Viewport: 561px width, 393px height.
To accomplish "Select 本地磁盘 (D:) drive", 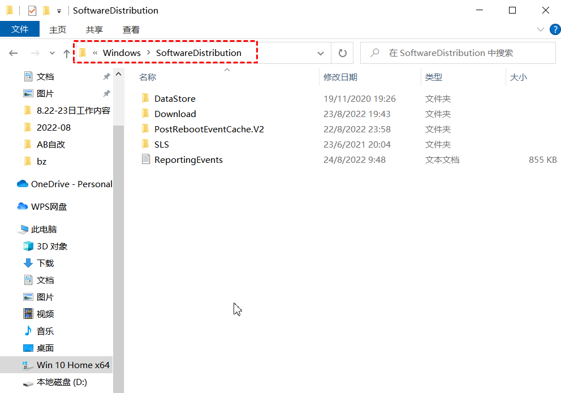I will (62, 382).
